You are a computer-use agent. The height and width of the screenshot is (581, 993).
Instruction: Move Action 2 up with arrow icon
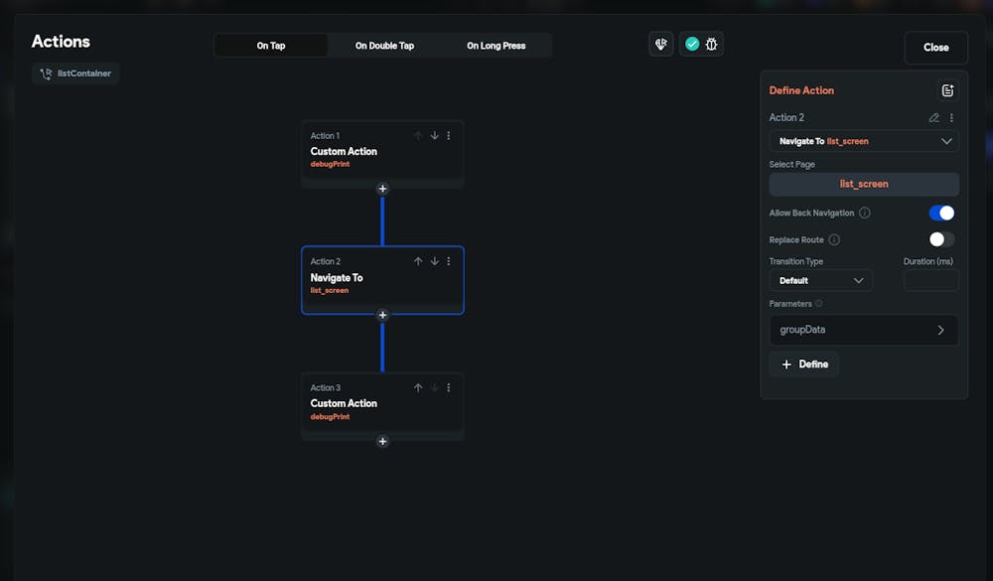click(x=418, y=261)
